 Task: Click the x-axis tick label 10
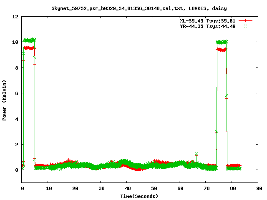(49, 188)
